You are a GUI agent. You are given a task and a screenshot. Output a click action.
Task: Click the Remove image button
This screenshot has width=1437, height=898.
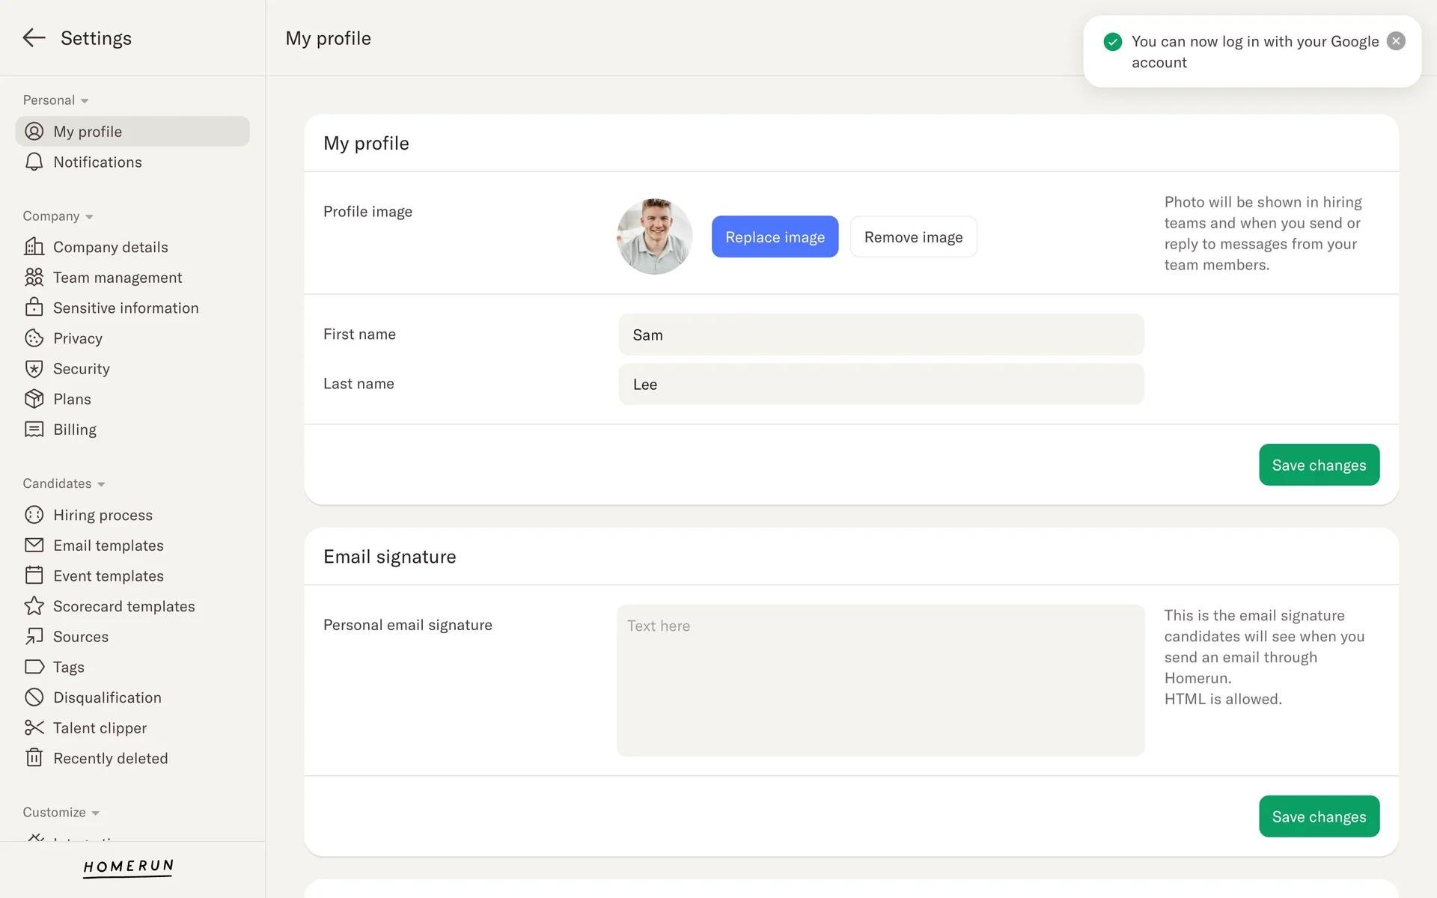click(913, 237)
